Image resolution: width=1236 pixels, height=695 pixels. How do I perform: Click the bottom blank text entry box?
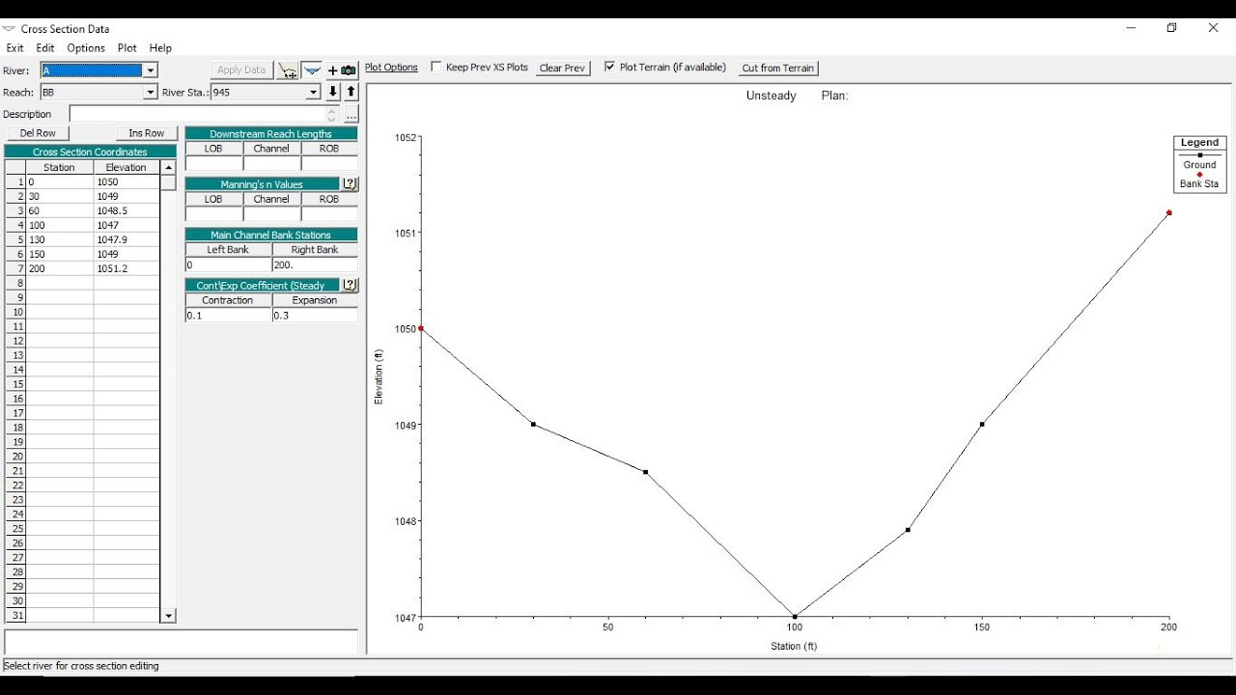click(182, 642)
